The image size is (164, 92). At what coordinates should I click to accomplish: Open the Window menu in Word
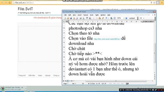coord(103,15)
